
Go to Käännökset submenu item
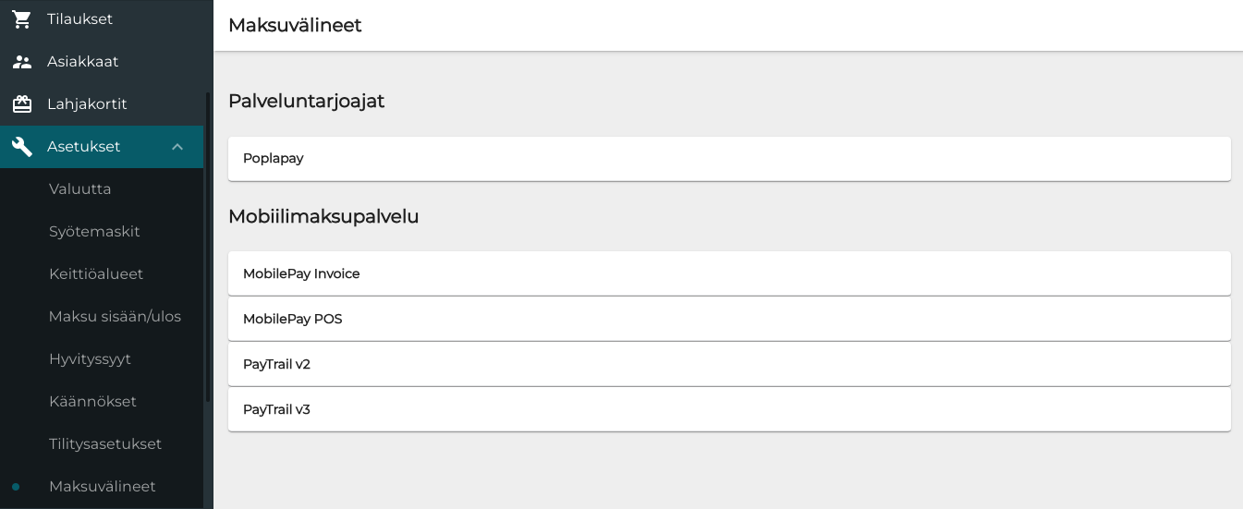pyautogui.click(x=92, y=402)
